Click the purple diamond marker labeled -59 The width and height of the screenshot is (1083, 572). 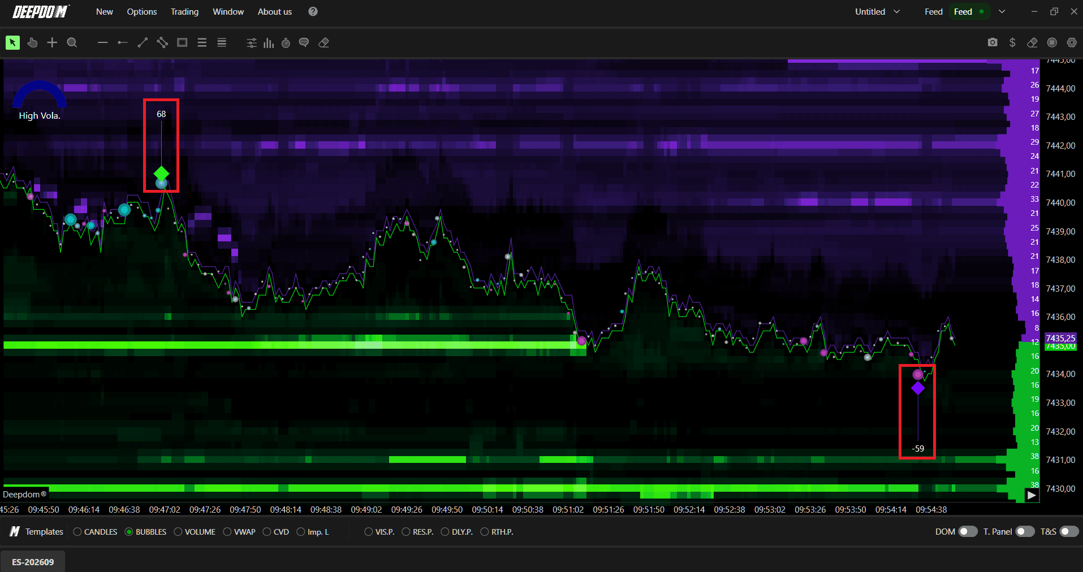pyautogui.click(x=918, y=388)
